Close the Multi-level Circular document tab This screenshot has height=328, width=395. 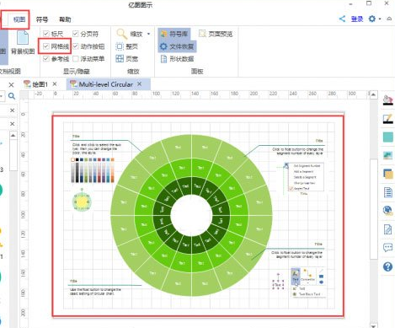point(139,83)
